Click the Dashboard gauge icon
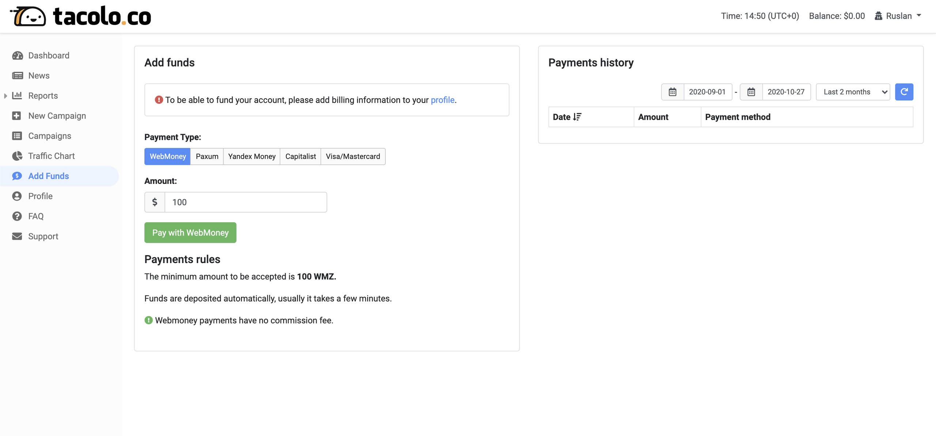Viewport: 936px width, 436px height. [17, 56]
